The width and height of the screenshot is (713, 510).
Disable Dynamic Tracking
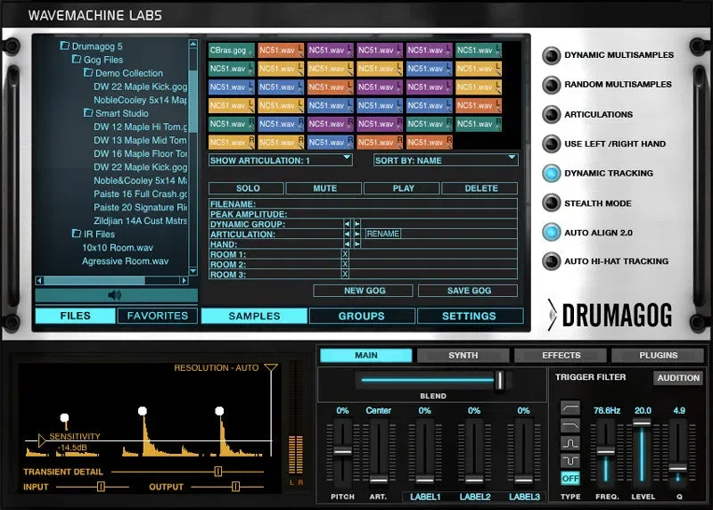point(552,173)
